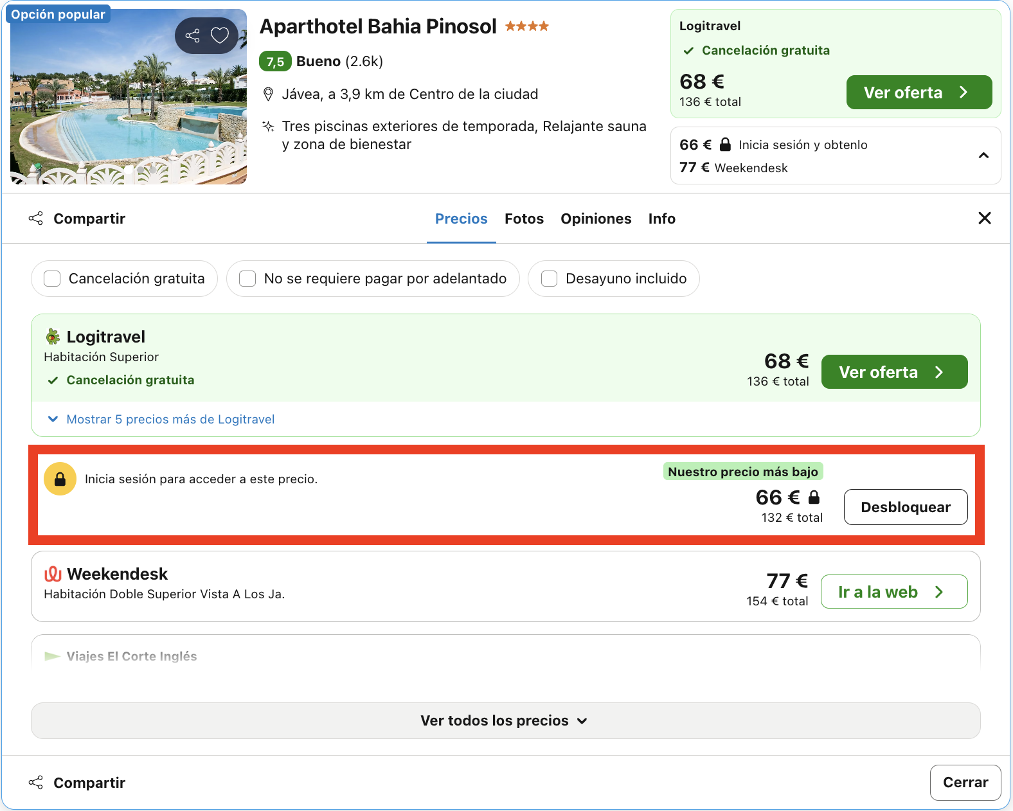The height and width of the screenshot is (811, 1013).
Task: Click the Aparthotel Bahia Pinosol title
Action: pos(378,26)
